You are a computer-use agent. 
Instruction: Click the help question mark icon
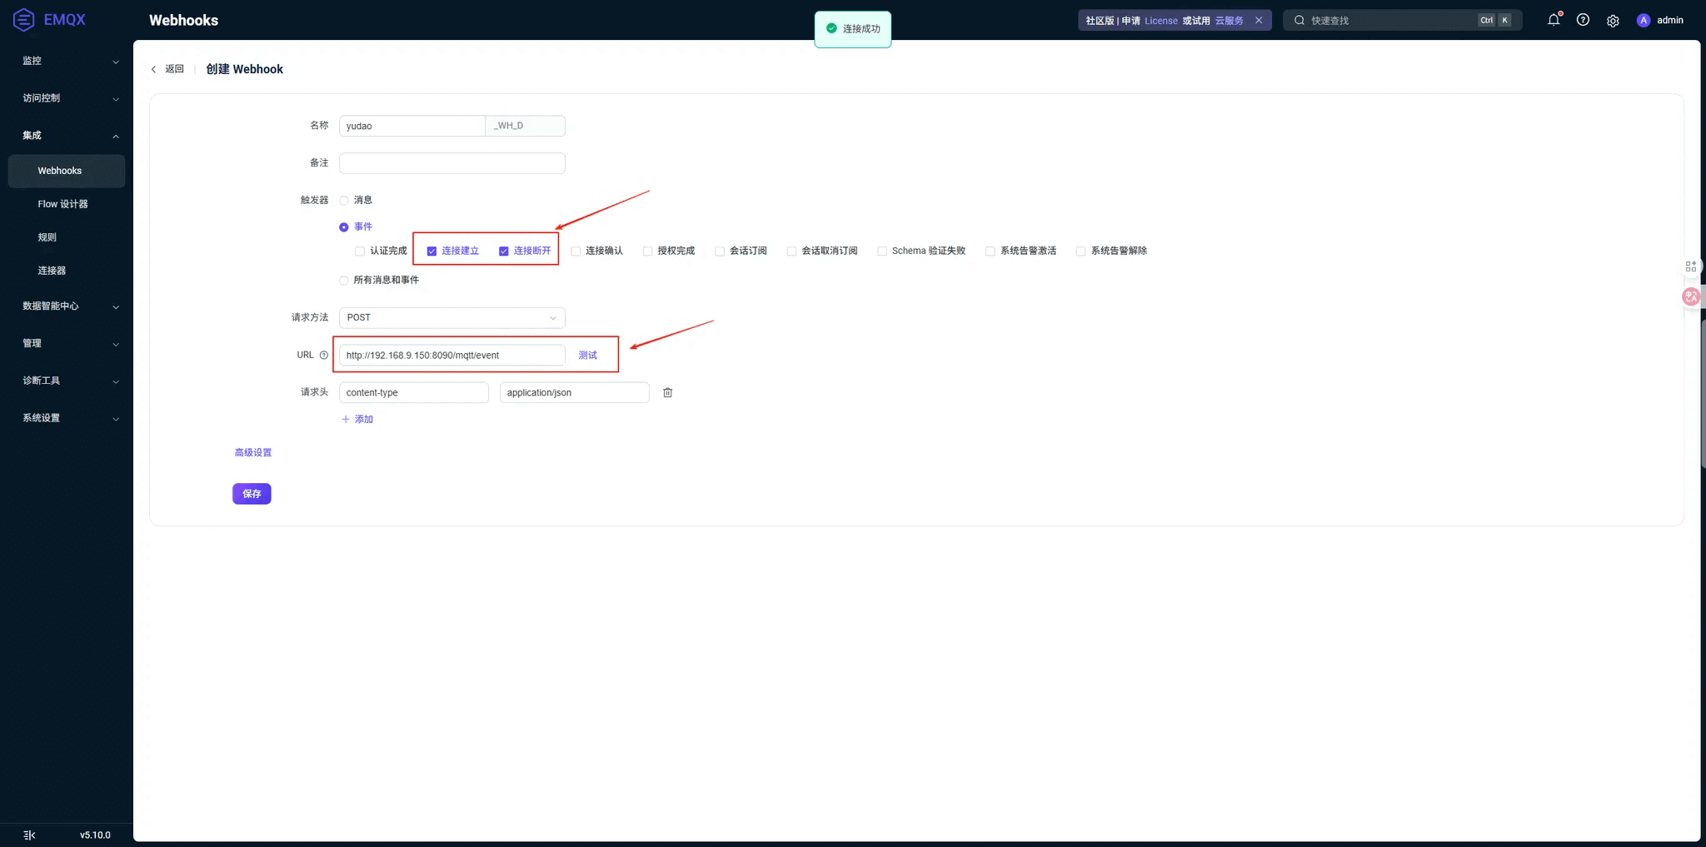pyautogui.click(x=1584, y=20)
